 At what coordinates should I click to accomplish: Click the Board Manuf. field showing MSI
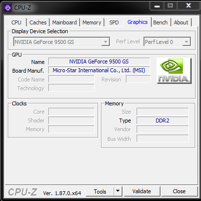coord(99,70)
